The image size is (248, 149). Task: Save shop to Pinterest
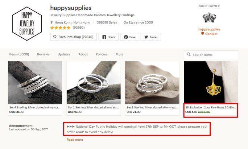click(129, 37)
